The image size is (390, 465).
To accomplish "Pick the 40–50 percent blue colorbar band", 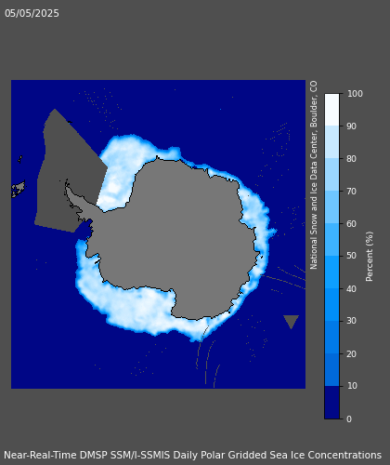I will point(331,272).
